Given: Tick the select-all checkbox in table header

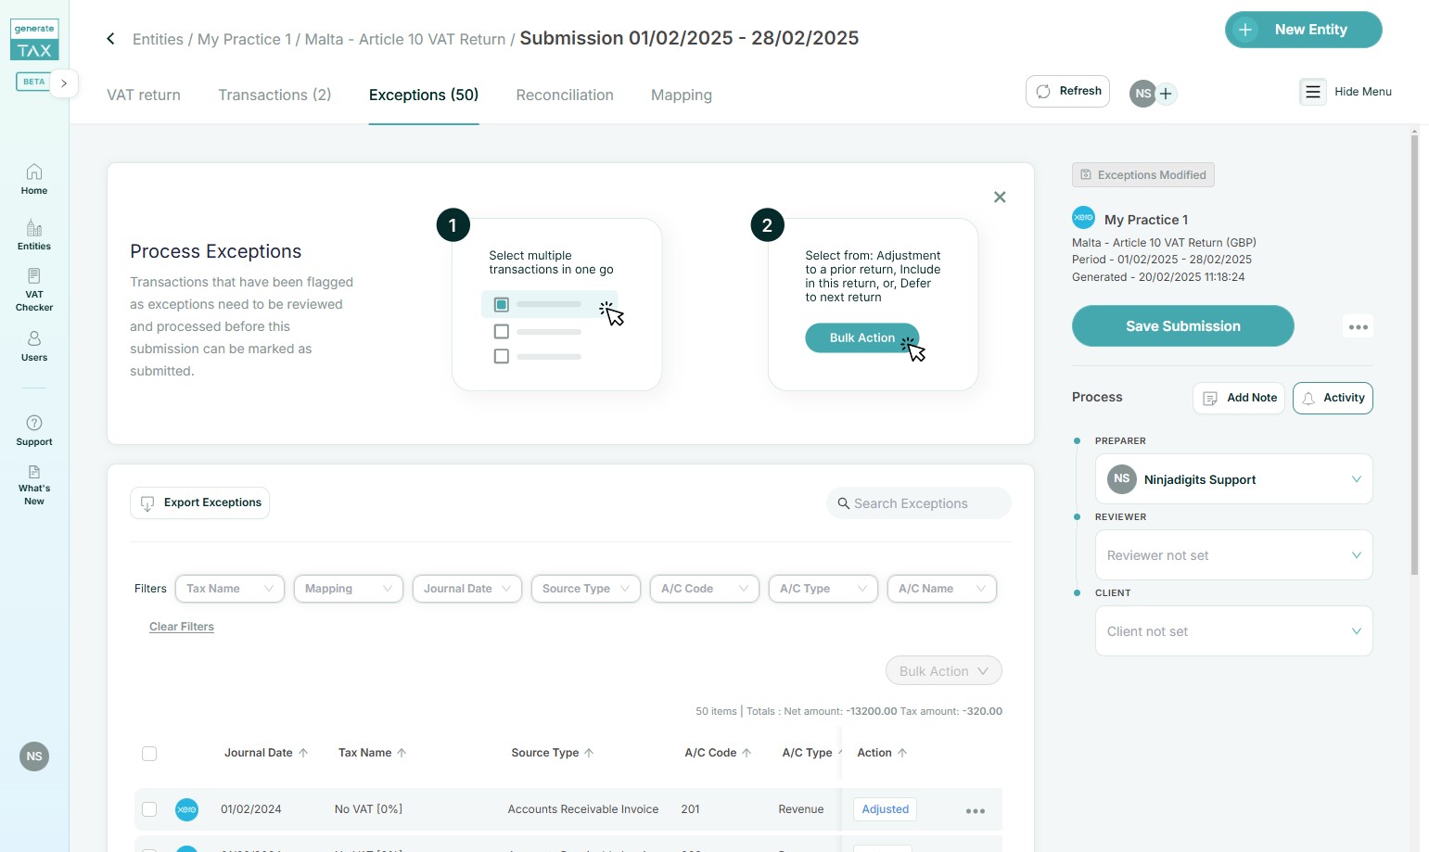Looking at the screenshot, I should [149, 754].
